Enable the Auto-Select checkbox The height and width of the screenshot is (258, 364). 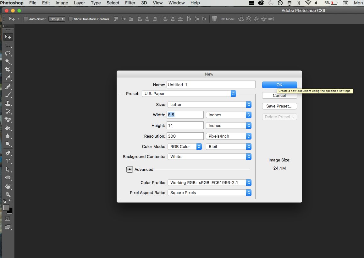[x=26, y=19]
